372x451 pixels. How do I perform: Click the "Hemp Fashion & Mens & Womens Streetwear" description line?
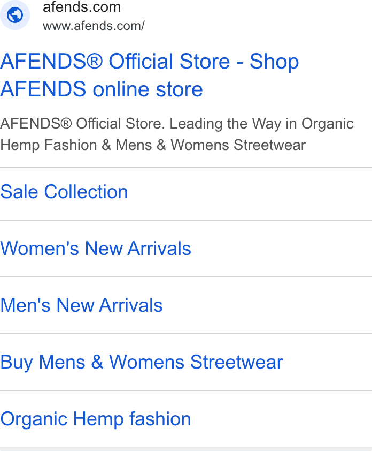tap(153, 145)
